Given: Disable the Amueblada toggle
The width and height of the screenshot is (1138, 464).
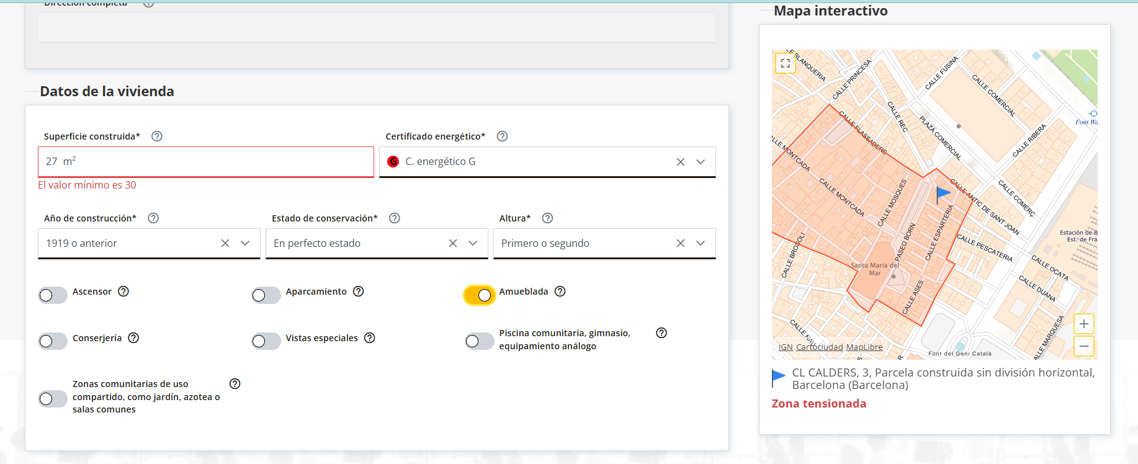Looking at the screenshot, I should (x=480, y=295).
